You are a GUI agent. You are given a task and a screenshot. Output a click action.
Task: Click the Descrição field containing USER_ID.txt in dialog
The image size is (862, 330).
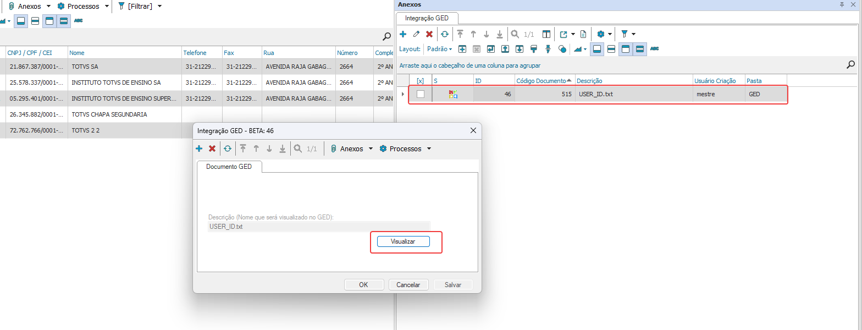pos(319,226)
